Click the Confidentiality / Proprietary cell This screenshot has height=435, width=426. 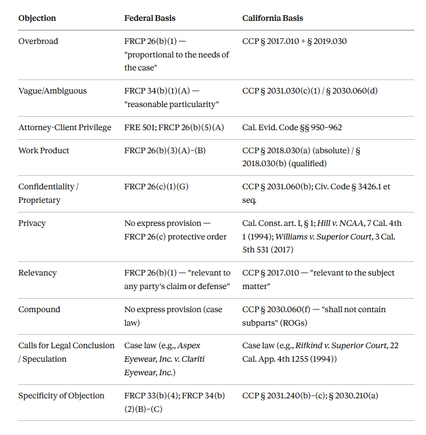[x=48, y=193]
